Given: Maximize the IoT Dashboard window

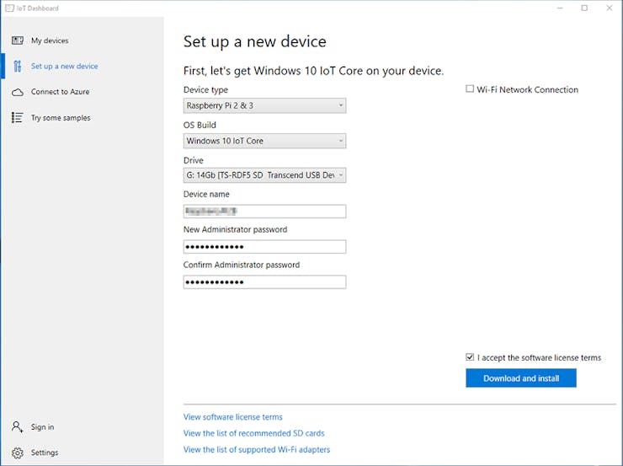Looking at the screenshot, I should pos(584,8).
